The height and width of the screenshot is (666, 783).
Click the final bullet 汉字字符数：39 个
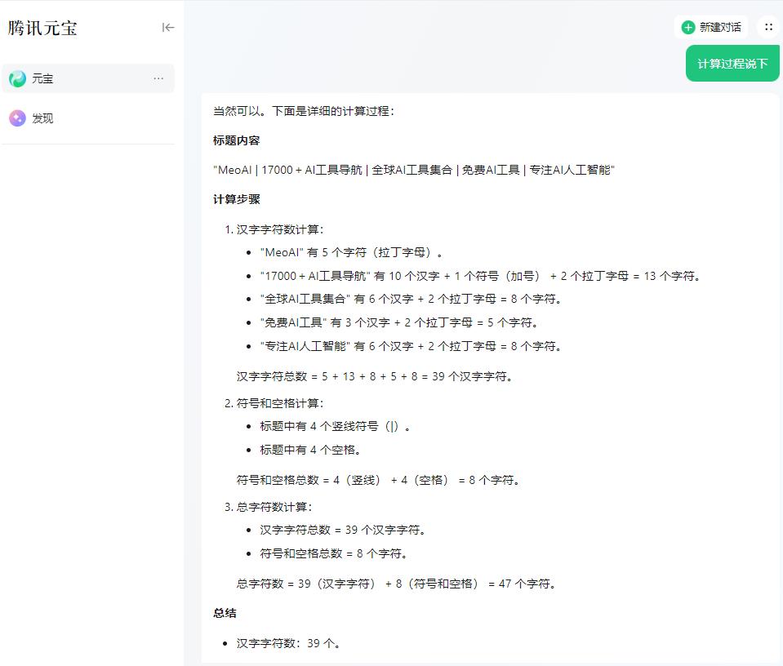pyautogui.click(x=289, y=643)
